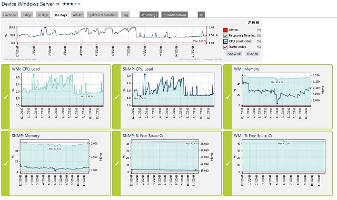Switch to the Overview tab
337x200 pixels.
[x=9, y=15]
